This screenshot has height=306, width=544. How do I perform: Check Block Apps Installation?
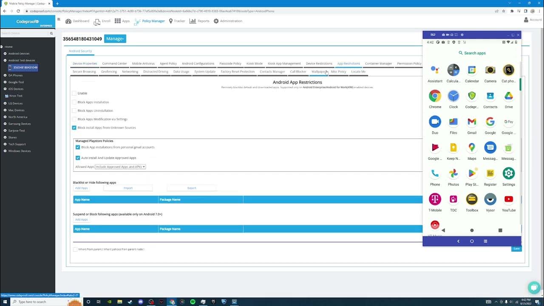point(74,102)
